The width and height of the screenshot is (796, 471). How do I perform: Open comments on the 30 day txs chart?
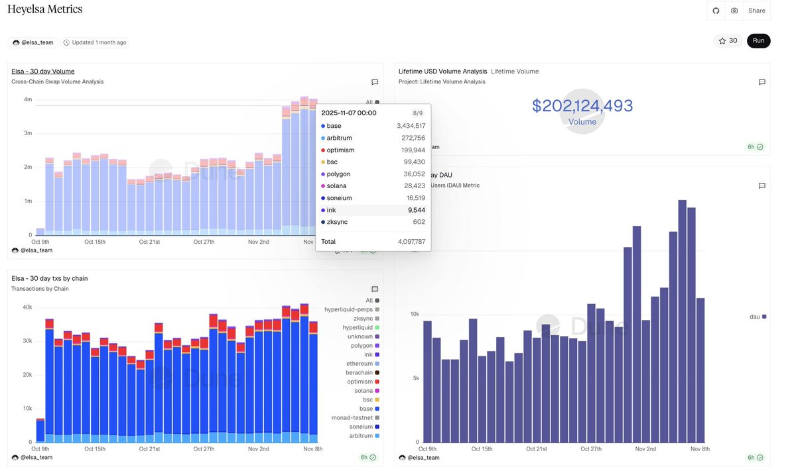(x=375, y=289)
